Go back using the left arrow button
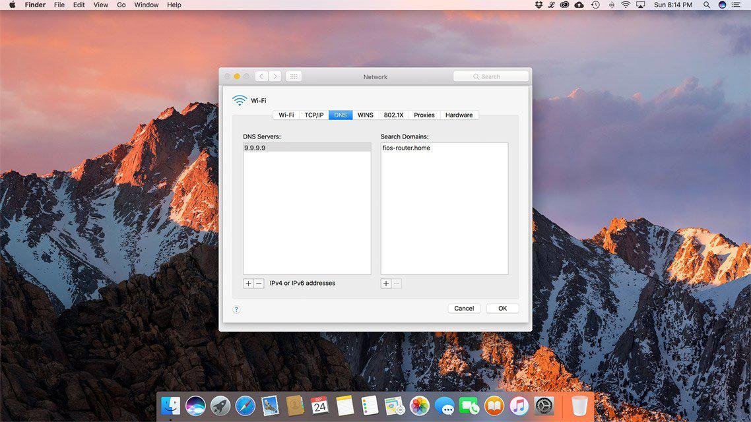Screen dimensions: 751x422 [261, 76]
